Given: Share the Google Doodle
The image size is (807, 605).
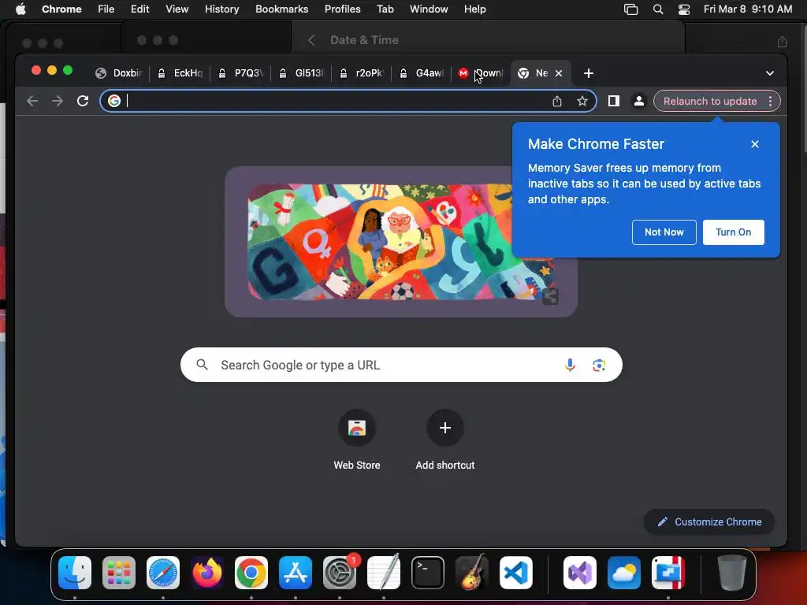Looking at the screenshot, I should 549,296.
